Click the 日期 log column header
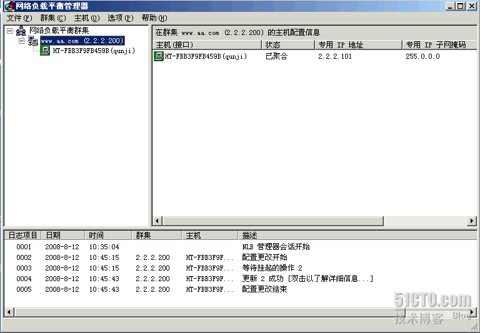 click(x=63, y=236)
